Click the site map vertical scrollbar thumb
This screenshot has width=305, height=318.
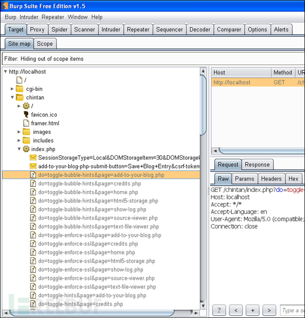203,105
